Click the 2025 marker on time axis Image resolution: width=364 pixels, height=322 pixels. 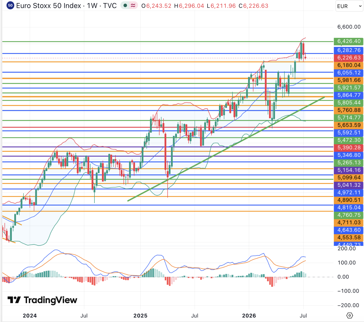click(x=140, y=316)
